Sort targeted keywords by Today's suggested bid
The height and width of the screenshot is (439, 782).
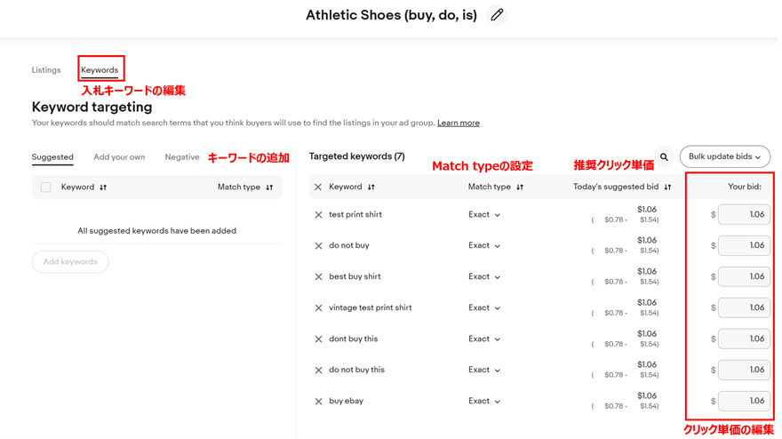click(x=667, y=188)
